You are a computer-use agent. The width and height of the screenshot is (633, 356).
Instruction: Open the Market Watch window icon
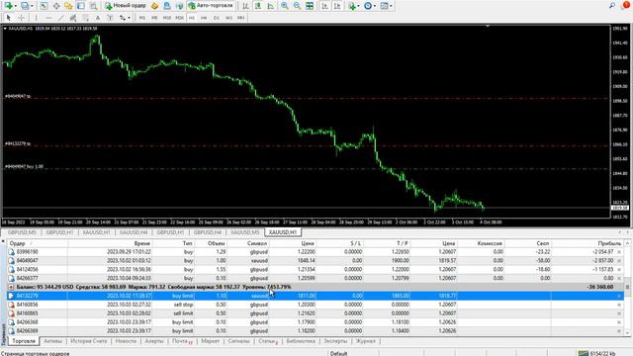click(44, 6)
